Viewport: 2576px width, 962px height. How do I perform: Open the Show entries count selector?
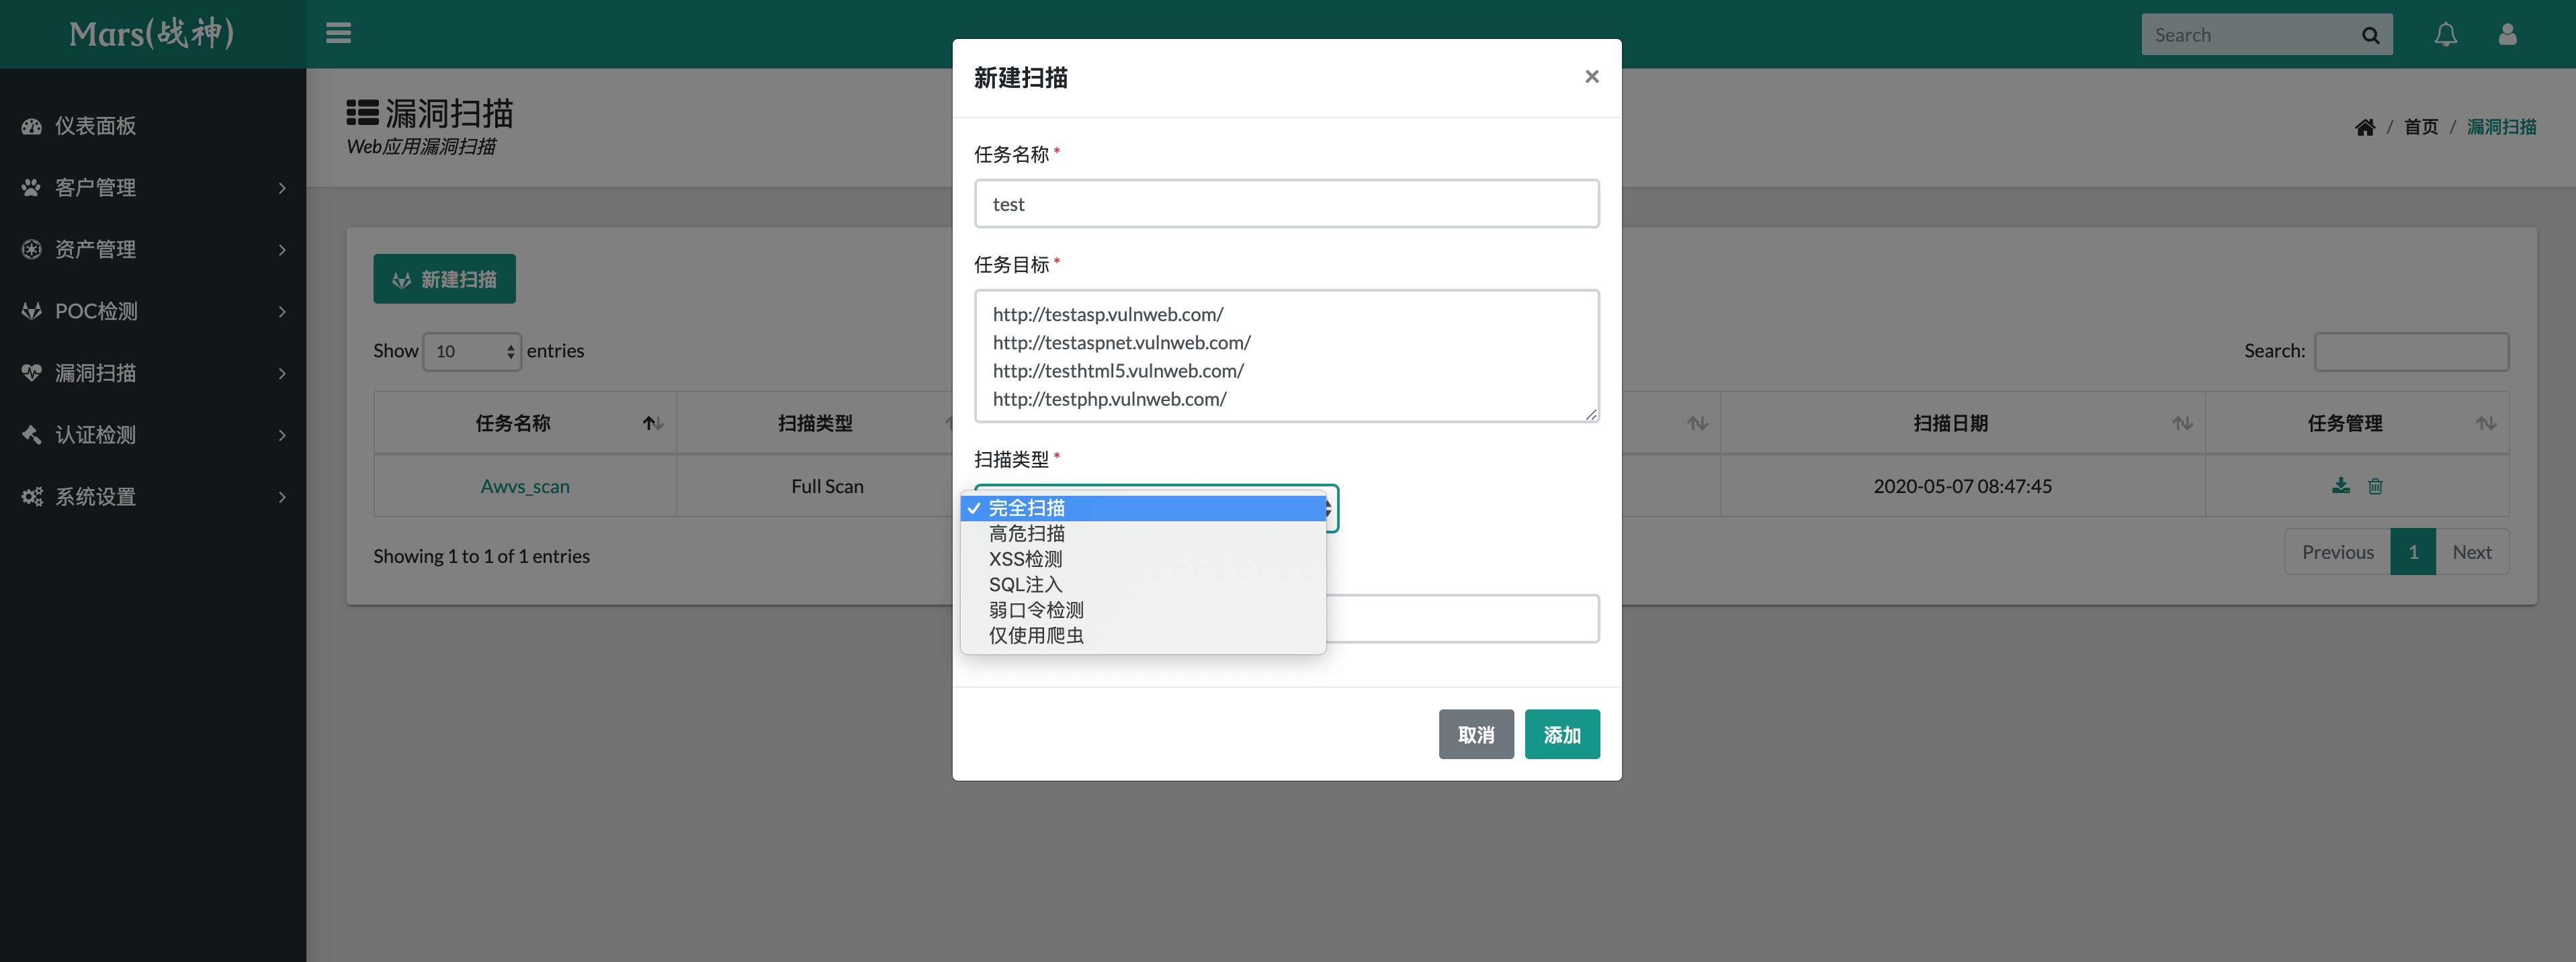pos(472,351)
